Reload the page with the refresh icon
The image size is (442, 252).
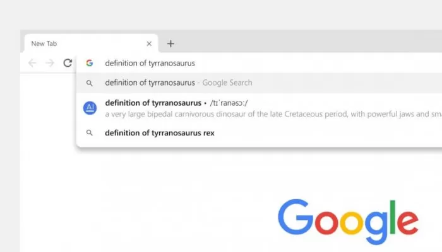coord(68,63)
